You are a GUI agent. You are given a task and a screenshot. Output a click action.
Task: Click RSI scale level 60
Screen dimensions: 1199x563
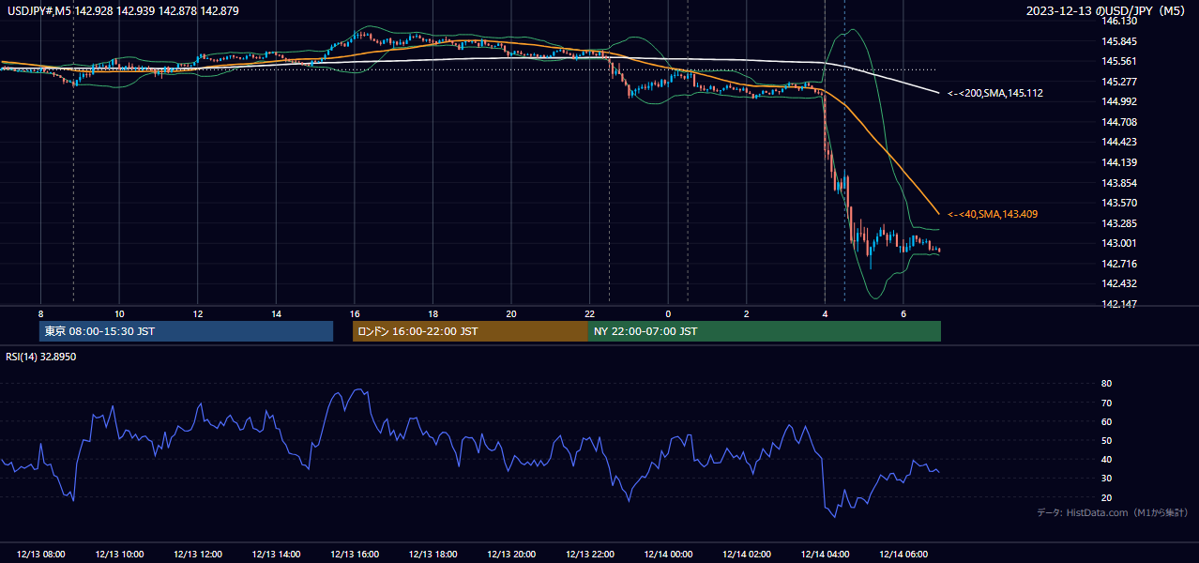(1106, 421)
